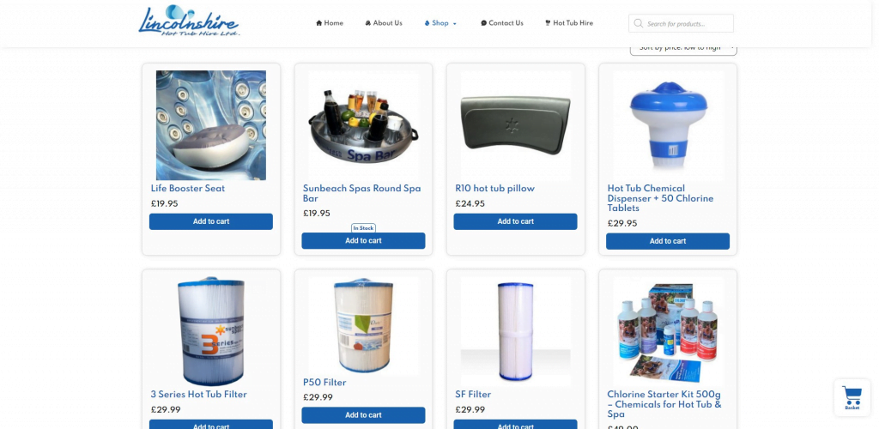This screenshot has width=879, height=429.
Task: Click the house icon beside Home
Action: pyautogui.click(x=319, y=23)
